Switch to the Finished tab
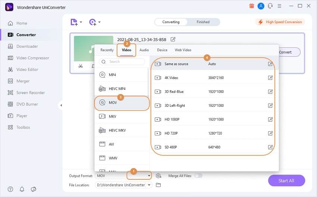The width and height of the screenshot is (317, 197). click(203, 22)
